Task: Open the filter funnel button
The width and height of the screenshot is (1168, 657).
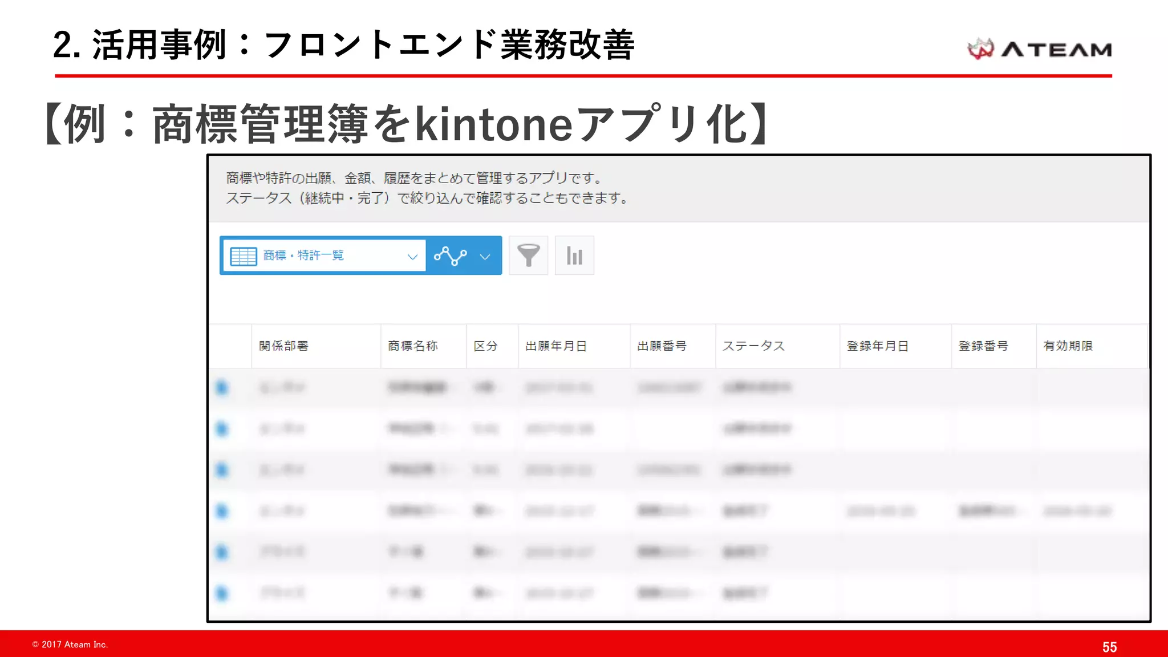Action: [x=528, y=255]
